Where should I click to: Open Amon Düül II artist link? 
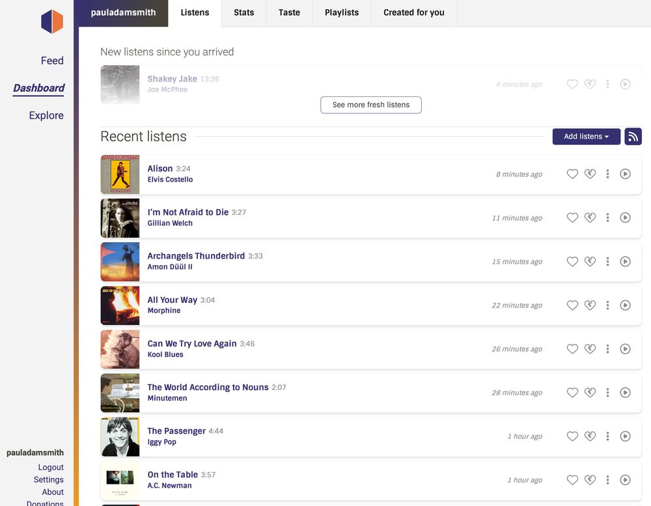tap(170, 267)
